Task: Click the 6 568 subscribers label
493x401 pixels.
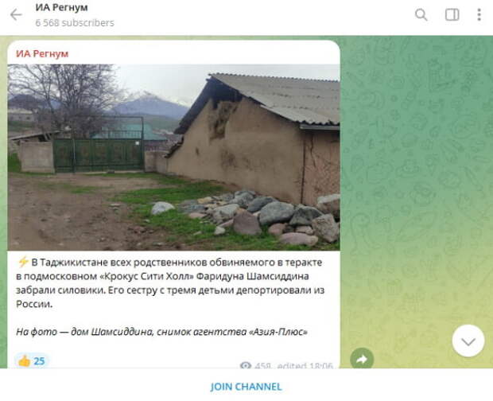Action: [75, 23]
